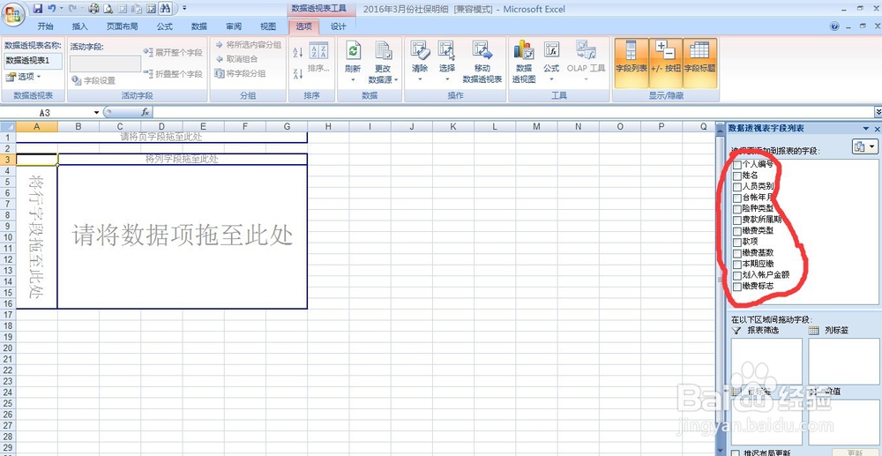Screen dimensions: 882x456
Task: Check the 人员类别 field checkbox
Action: 736,187
